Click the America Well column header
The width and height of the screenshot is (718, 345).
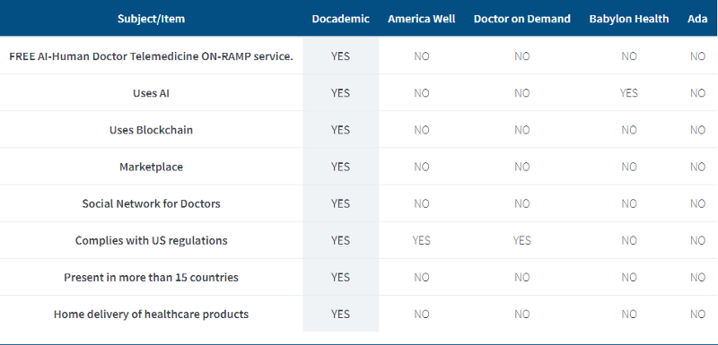(422, 19)
